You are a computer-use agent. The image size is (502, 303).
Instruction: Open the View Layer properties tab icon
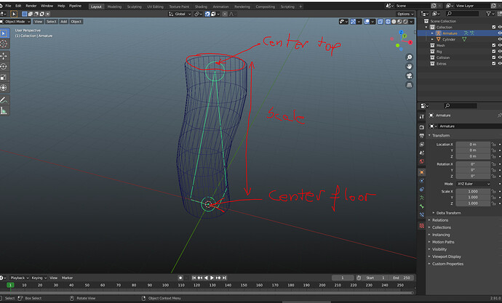point(422,145)
